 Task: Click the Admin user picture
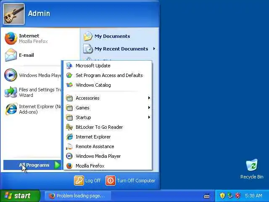[14, 14]
